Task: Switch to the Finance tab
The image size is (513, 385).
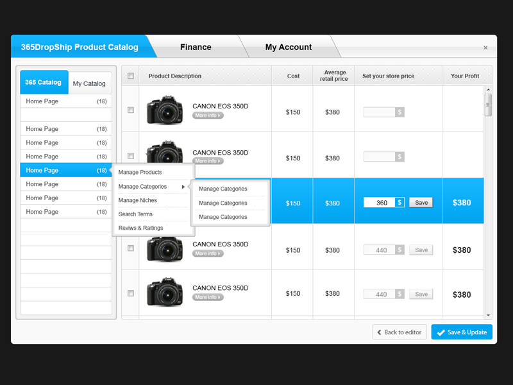Action: click(x=196, y=47)
